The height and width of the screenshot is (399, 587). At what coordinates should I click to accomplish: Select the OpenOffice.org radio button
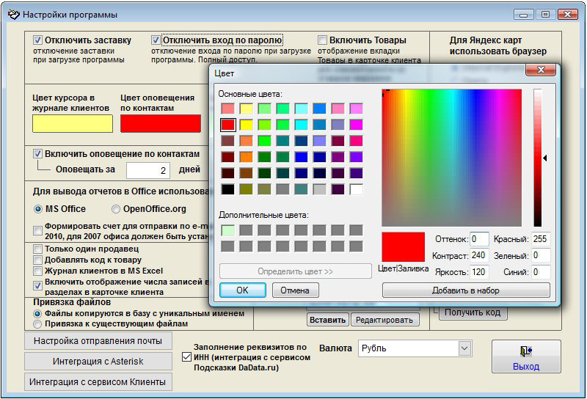pos(115,209)
